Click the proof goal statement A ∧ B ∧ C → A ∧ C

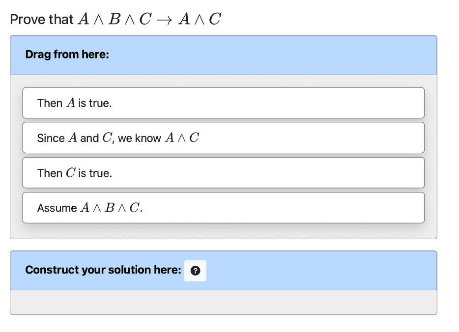tap(147, 18)
